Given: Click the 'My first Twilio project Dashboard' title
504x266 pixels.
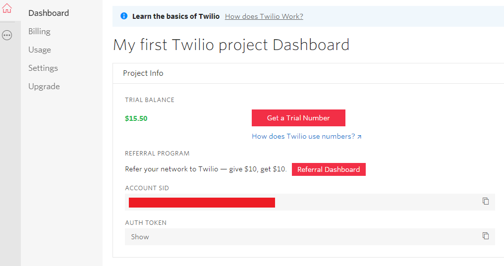Looking at the screenshot, I should click(231, 45).
